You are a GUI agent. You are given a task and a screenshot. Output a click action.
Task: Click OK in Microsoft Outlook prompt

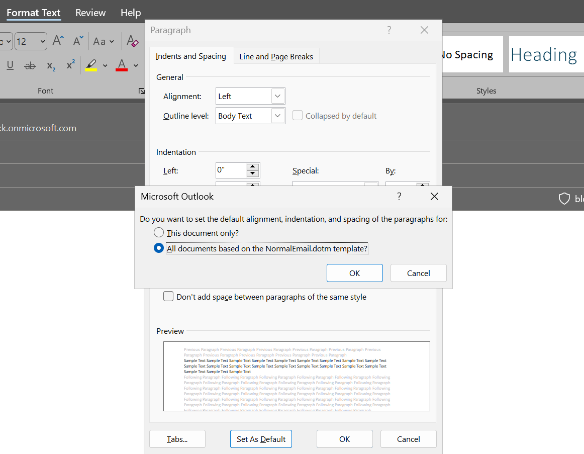355,273
